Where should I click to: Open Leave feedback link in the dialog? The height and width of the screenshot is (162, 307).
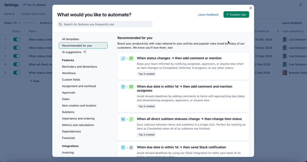click(208, 15)
